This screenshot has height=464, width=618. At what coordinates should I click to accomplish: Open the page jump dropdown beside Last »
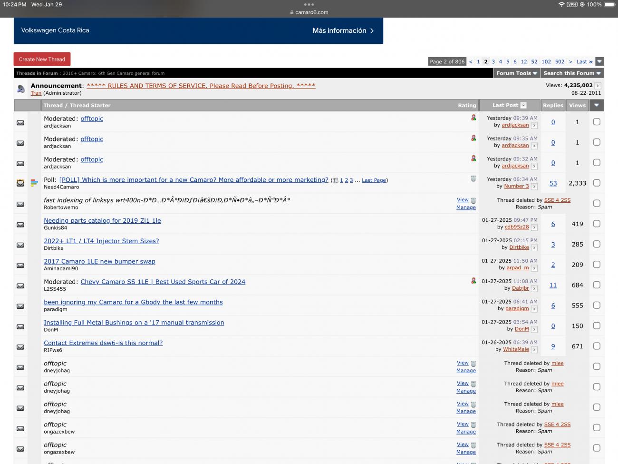599,61
